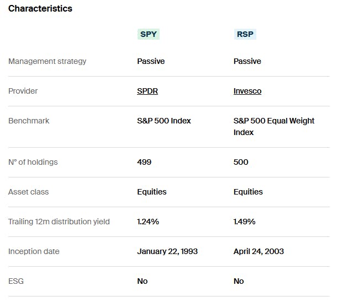Click the Benchmark row label
This screenshot has width=337, height=302.
coord(29,121)
